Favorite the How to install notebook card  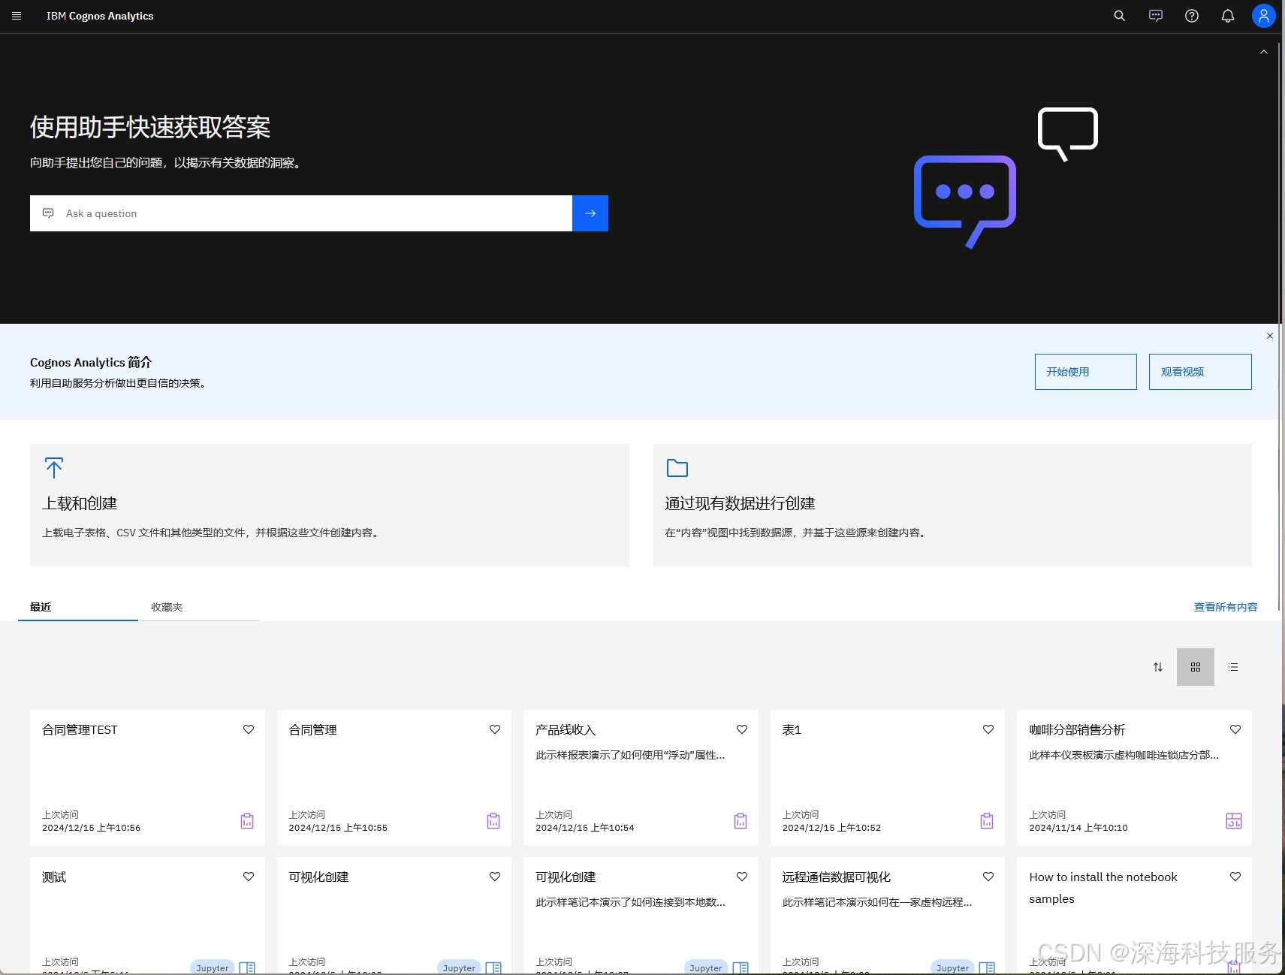click(x=1235, y=877)
